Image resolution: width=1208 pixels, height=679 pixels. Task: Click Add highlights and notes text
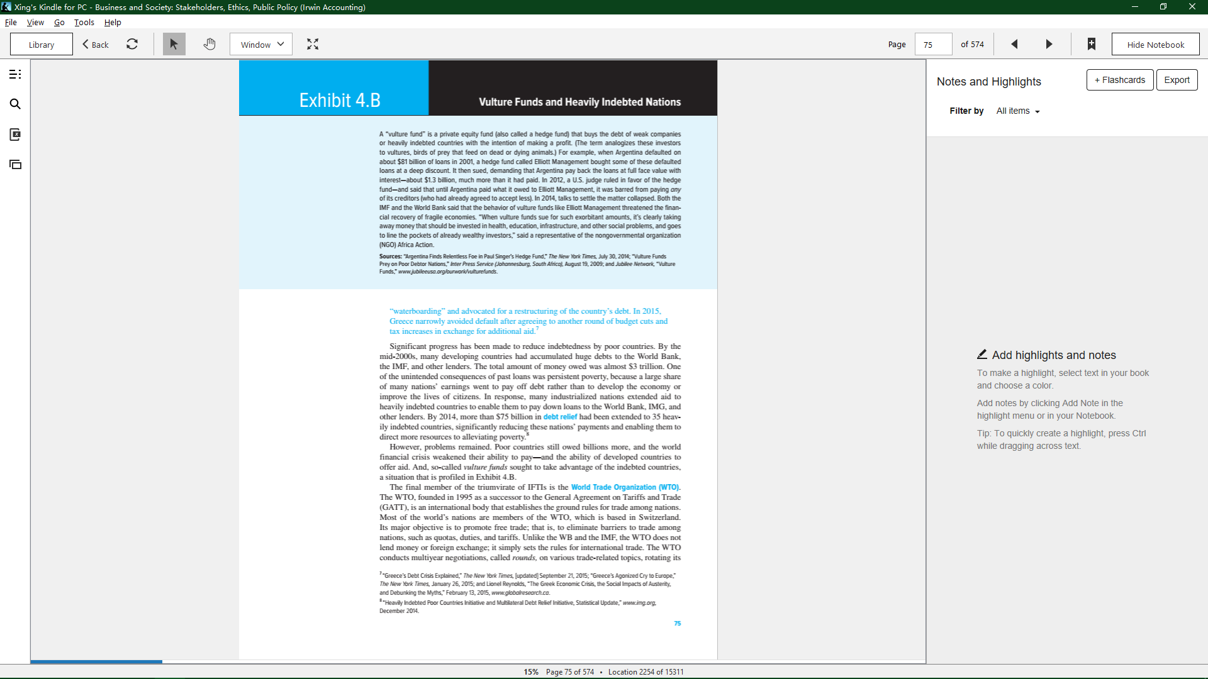tap(1054, 355)
